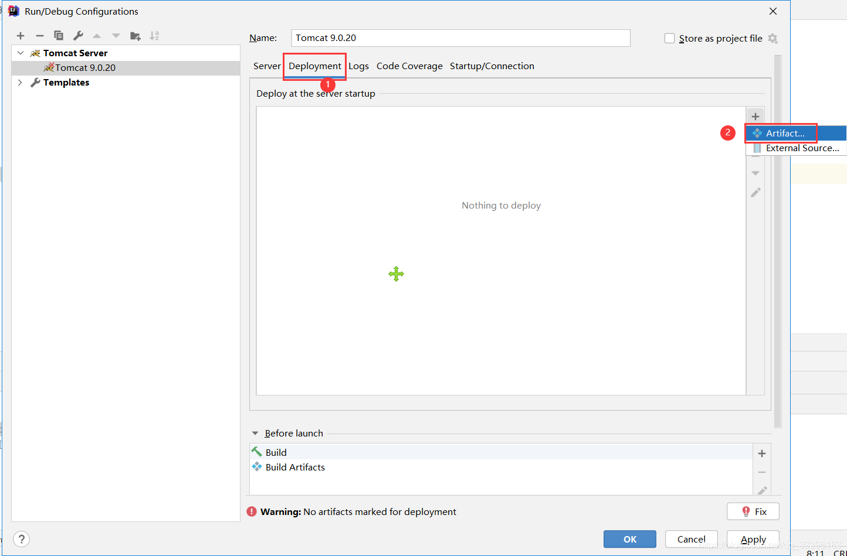Sort configurations alphabetically icon
Screen dimensions: 847x556
click(154, 36)
